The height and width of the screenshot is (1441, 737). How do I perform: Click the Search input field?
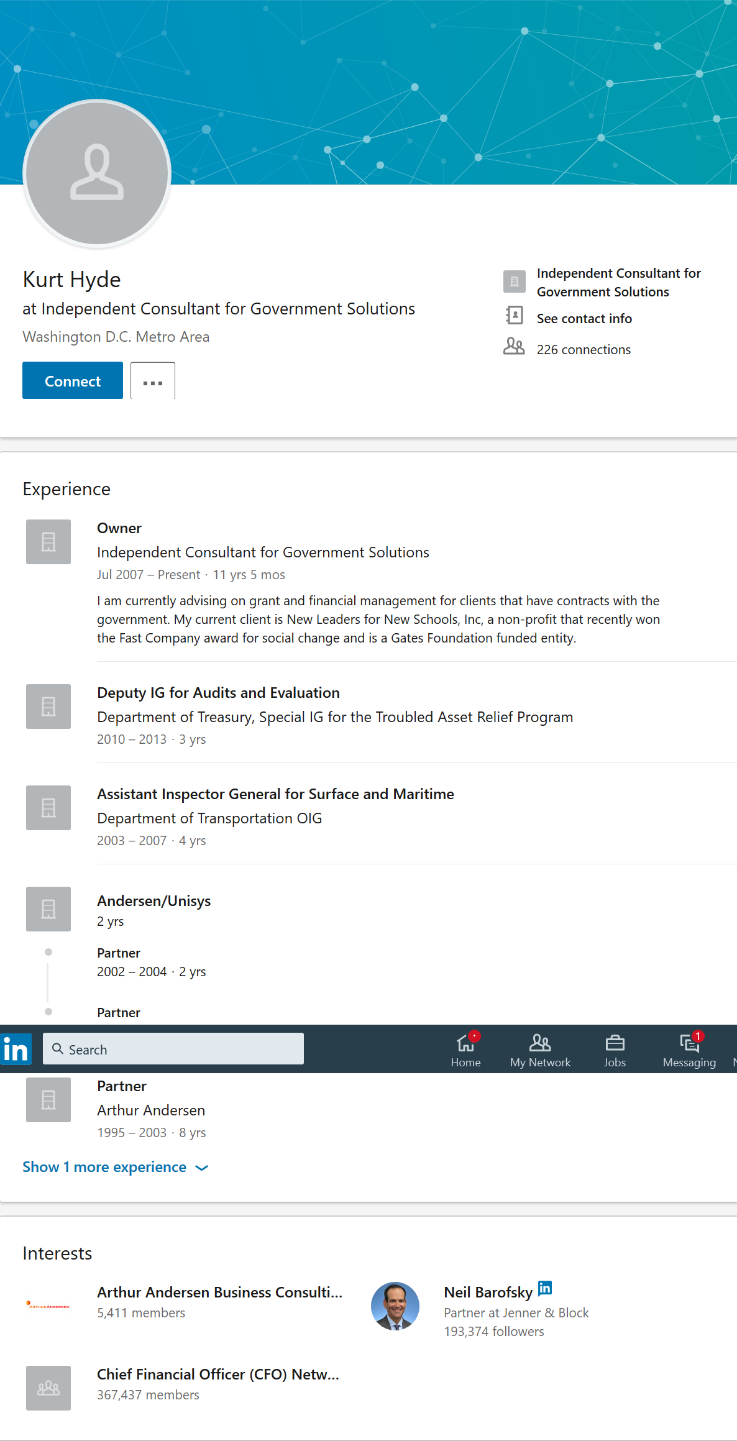(173, 1049)
